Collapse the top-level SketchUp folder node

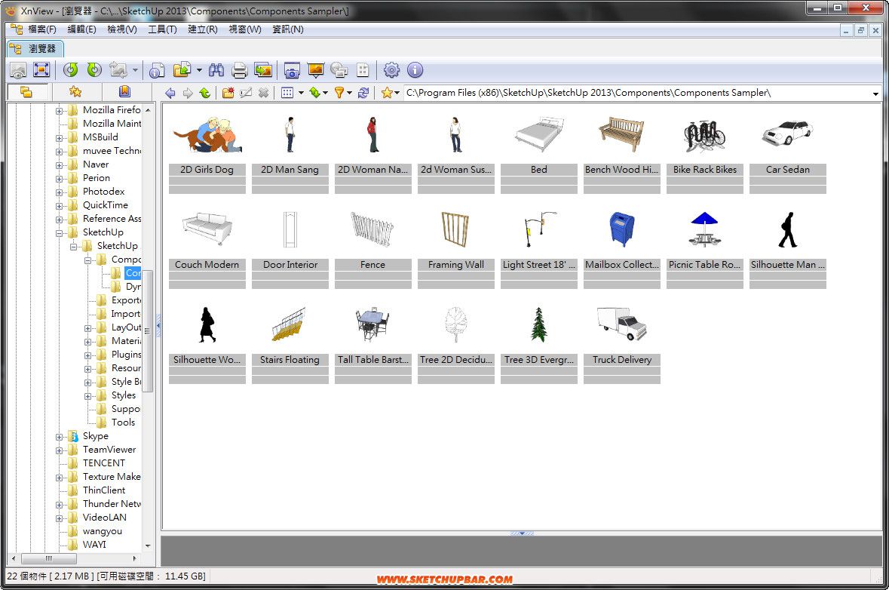(x=59, y=233)
